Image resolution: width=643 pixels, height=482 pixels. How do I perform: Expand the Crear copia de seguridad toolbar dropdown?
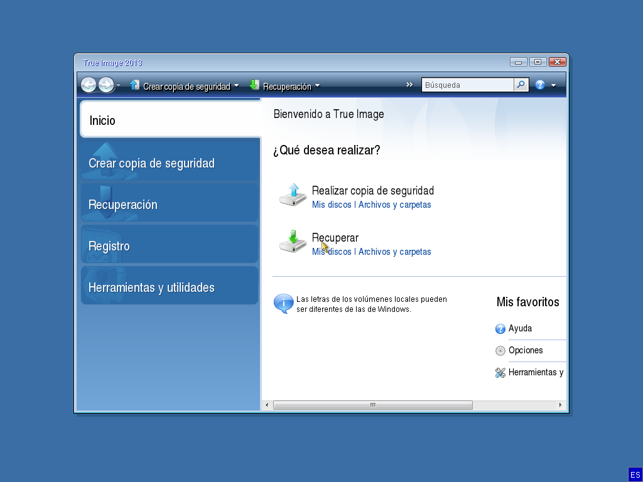point(236,86)
